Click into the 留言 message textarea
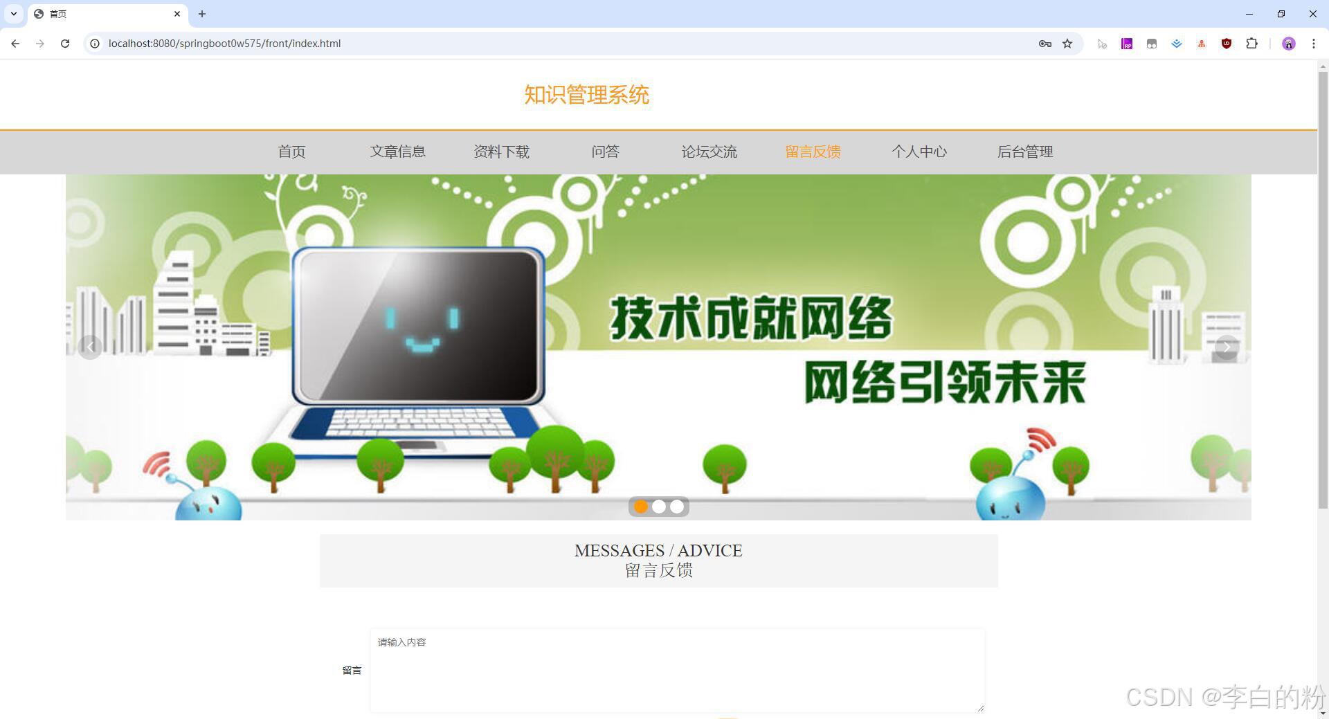This screenshot has width=1329, height=719. (677, 670)
